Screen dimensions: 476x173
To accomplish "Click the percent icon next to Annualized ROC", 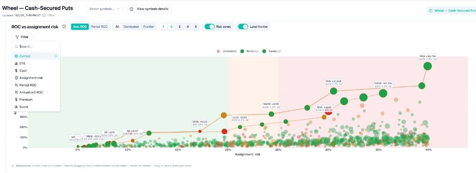I will pos(16,92).
